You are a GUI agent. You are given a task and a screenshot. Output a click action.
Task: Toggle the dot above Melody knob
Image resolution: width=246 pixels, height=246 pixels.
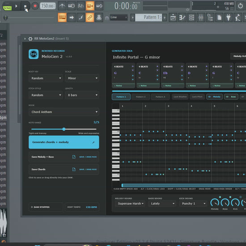click(220, 197)
